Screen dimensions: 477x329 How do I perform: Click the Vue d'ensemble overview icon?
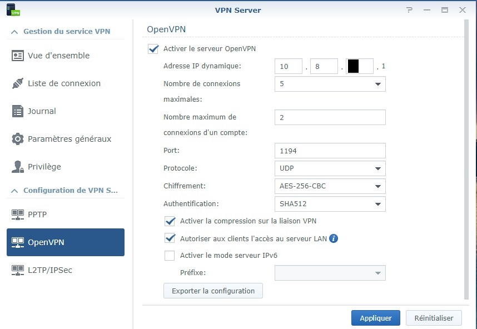18,56
